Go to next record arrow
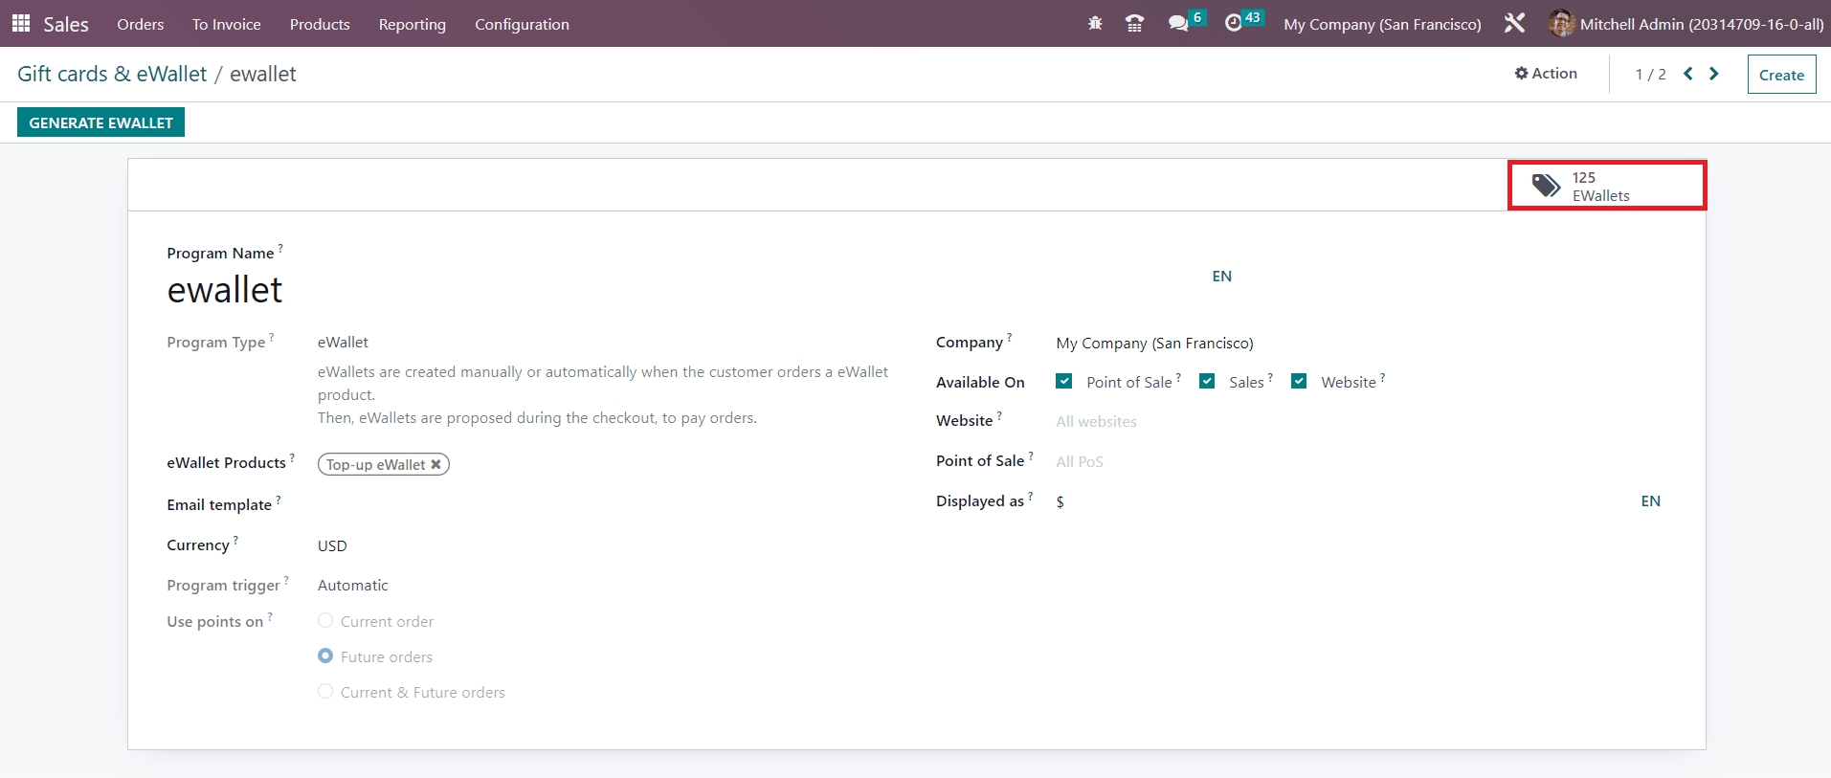Viewport: 1831px width, 778px height. click(x=1714, y=74)
